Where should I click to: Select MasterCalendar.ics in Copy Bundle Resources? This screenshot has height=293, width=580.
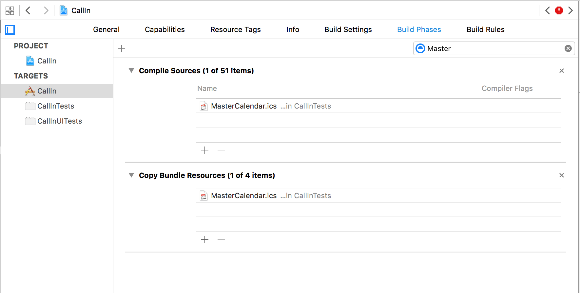(x=244, y=196)
